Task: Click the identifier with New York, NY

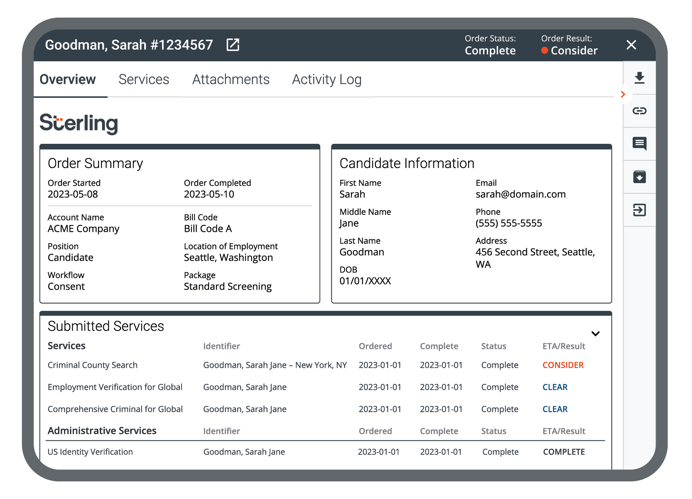Action: coord(275,365)
